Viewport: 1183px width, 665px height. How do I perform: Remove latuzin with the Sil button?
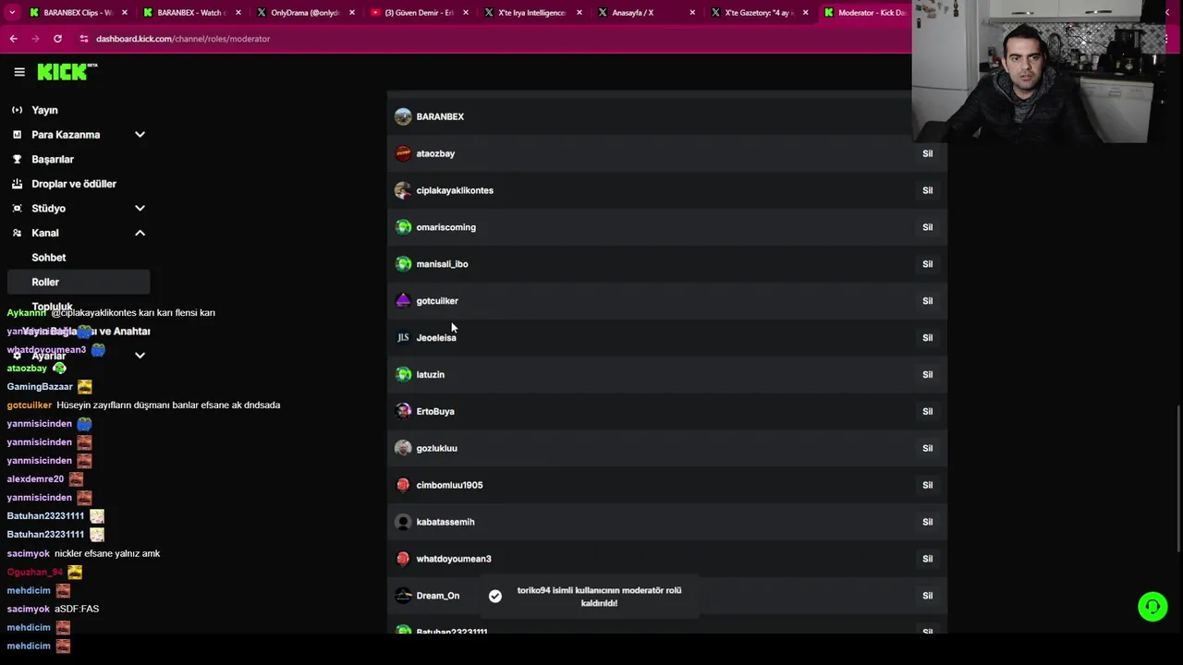click(x=927, y=374)
